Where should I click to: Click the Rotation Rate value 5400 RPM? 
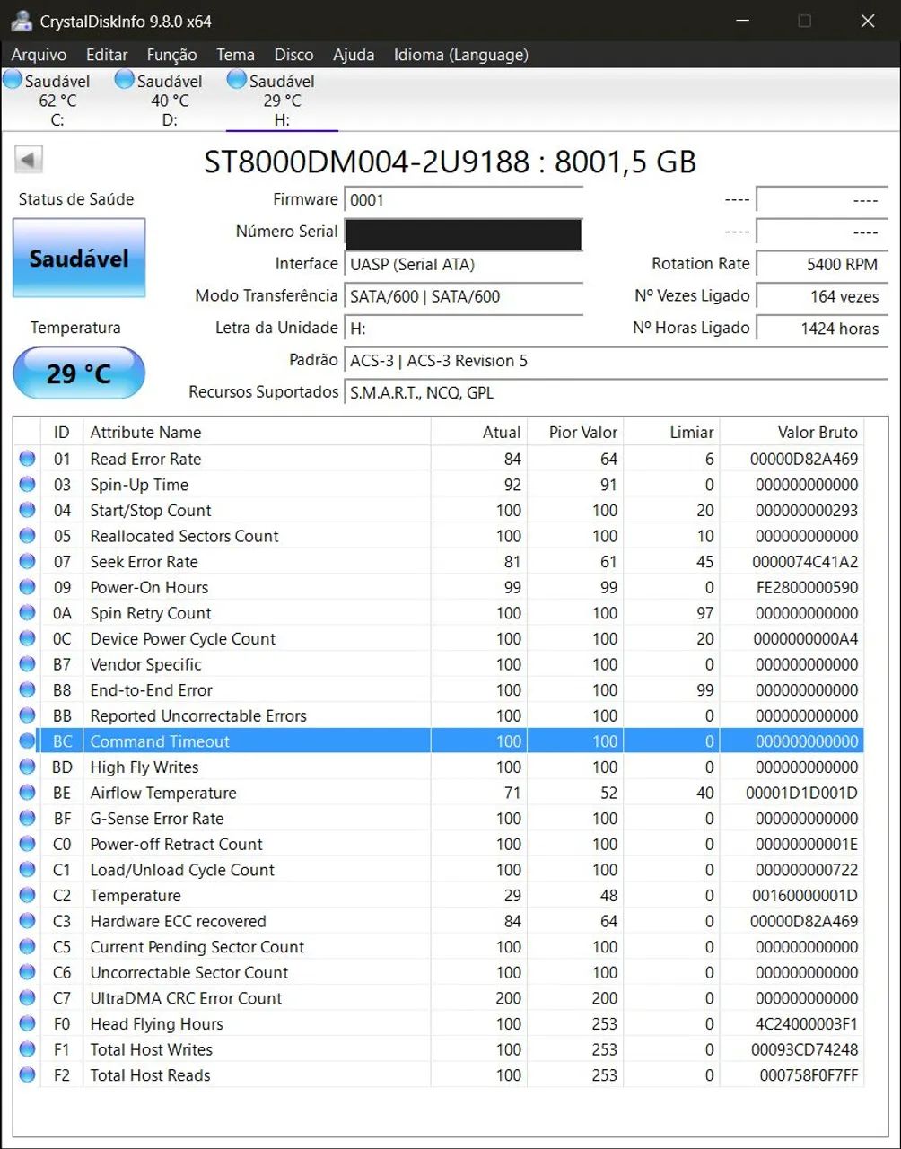coord(823,264)
